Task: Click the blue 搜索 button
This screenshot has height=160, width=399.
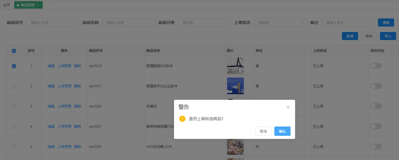Action: (x=386, y=22)
